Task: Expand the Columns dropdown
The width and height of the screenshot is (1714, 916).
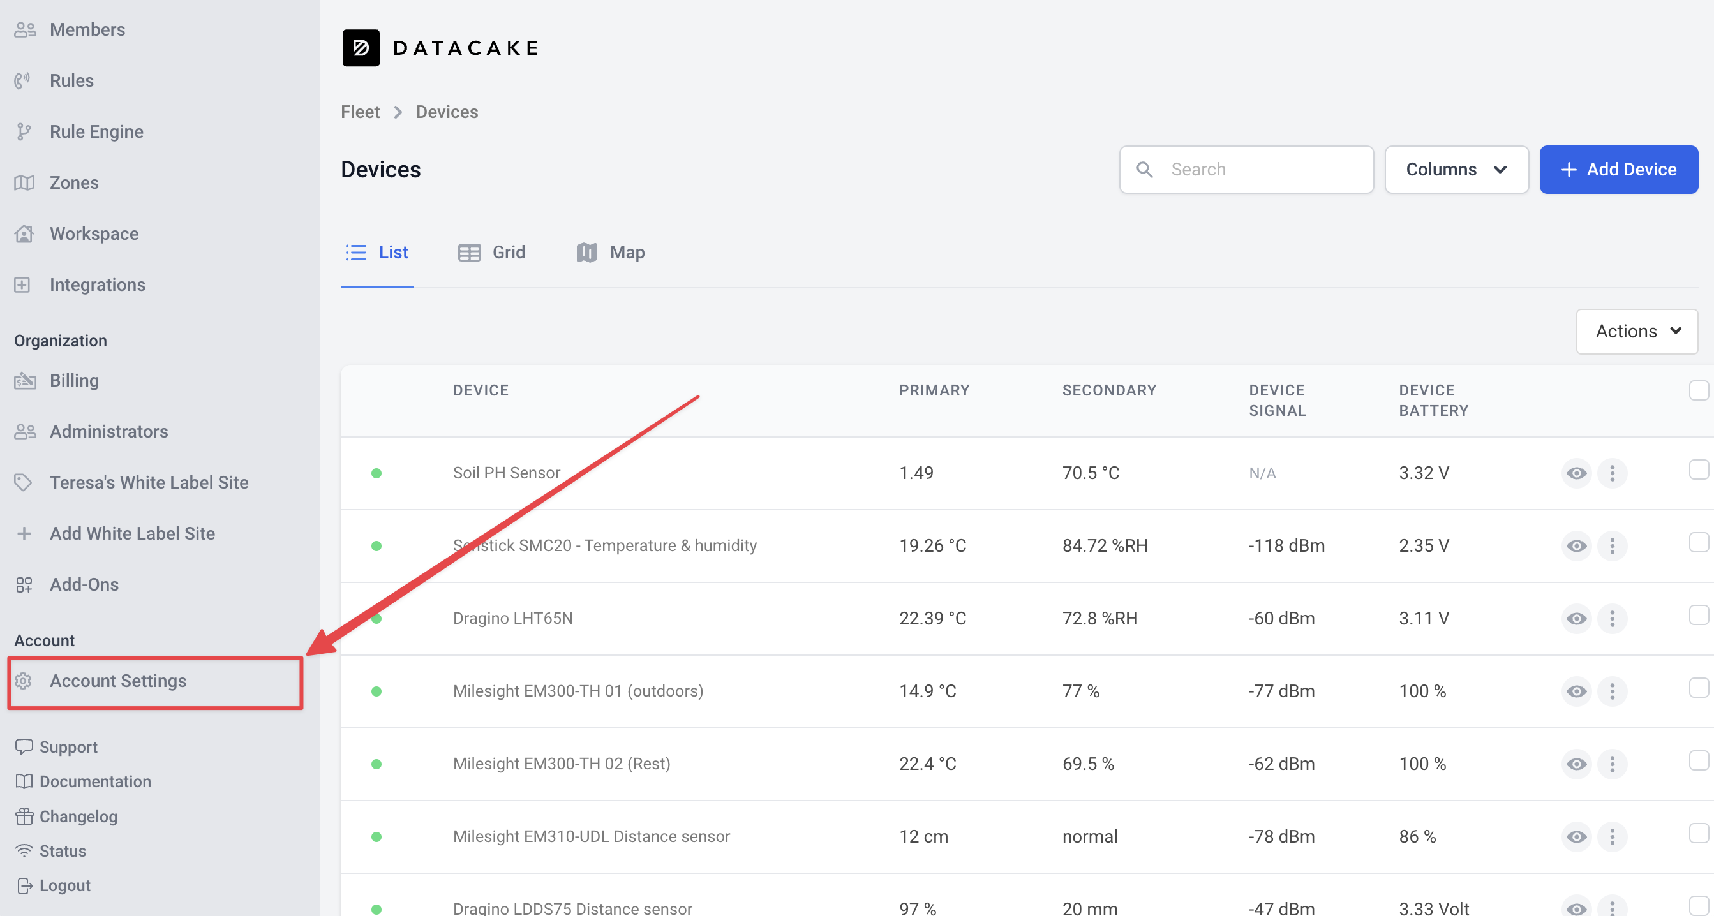Action: (x=1456, y=170)
